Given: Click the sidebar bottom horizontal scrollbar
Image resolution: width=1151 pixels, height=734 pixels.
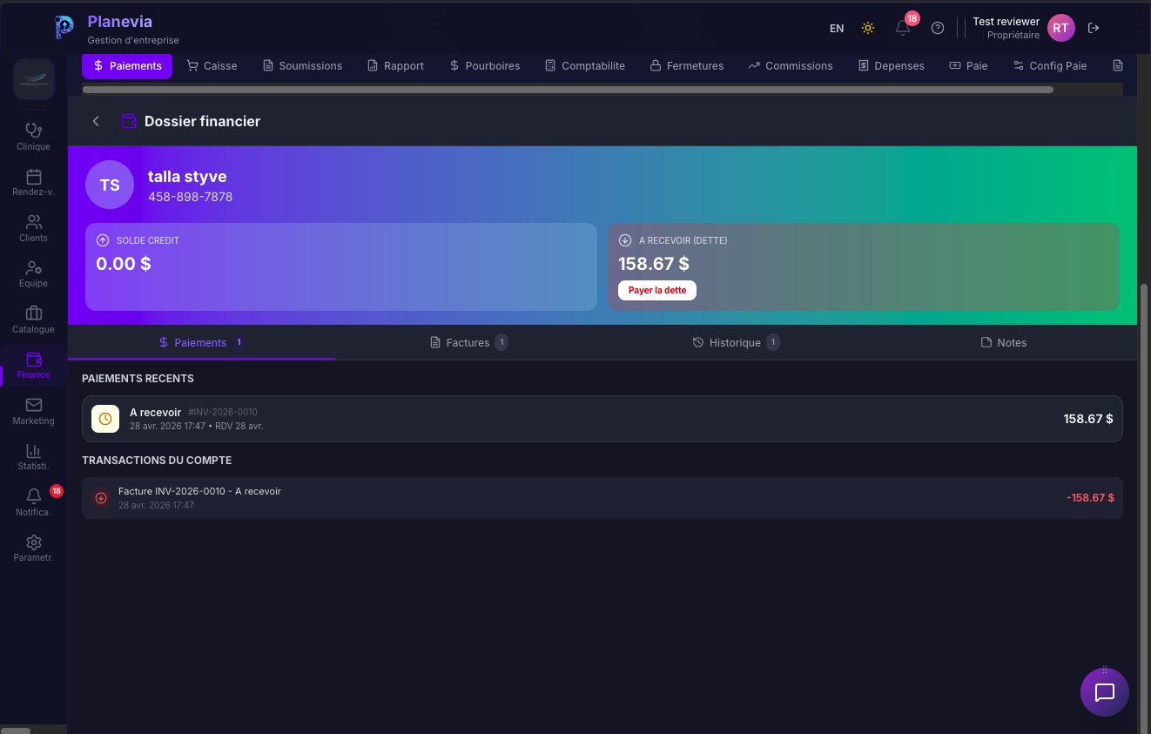Looking at the screenshot, I should click(x=16, y=730).
